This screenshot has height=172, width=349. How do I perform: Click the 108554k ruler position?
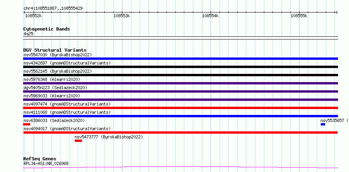point(210,16)
